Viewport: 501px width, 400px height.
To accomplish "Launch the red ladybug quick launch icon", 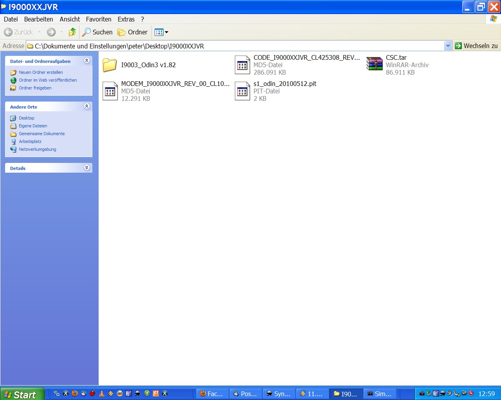I will [x=92, y=393].
